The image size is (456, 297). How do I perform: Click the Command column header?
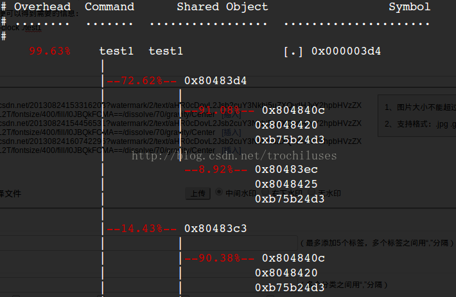pyautogui.click(x=110, y=6)
